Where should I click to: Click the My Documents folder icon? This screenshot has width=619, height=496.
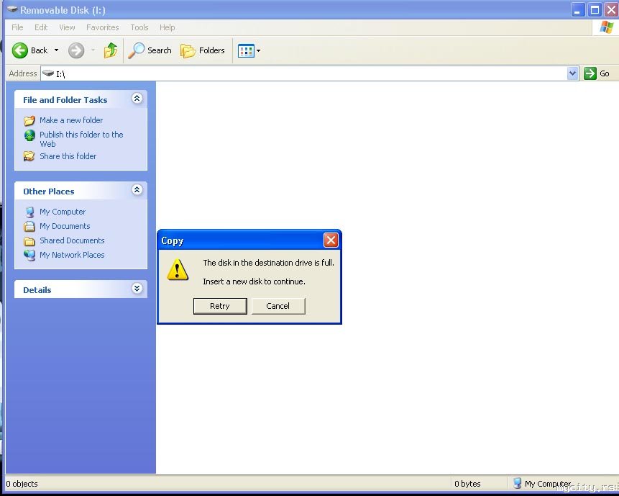point(29,227)
